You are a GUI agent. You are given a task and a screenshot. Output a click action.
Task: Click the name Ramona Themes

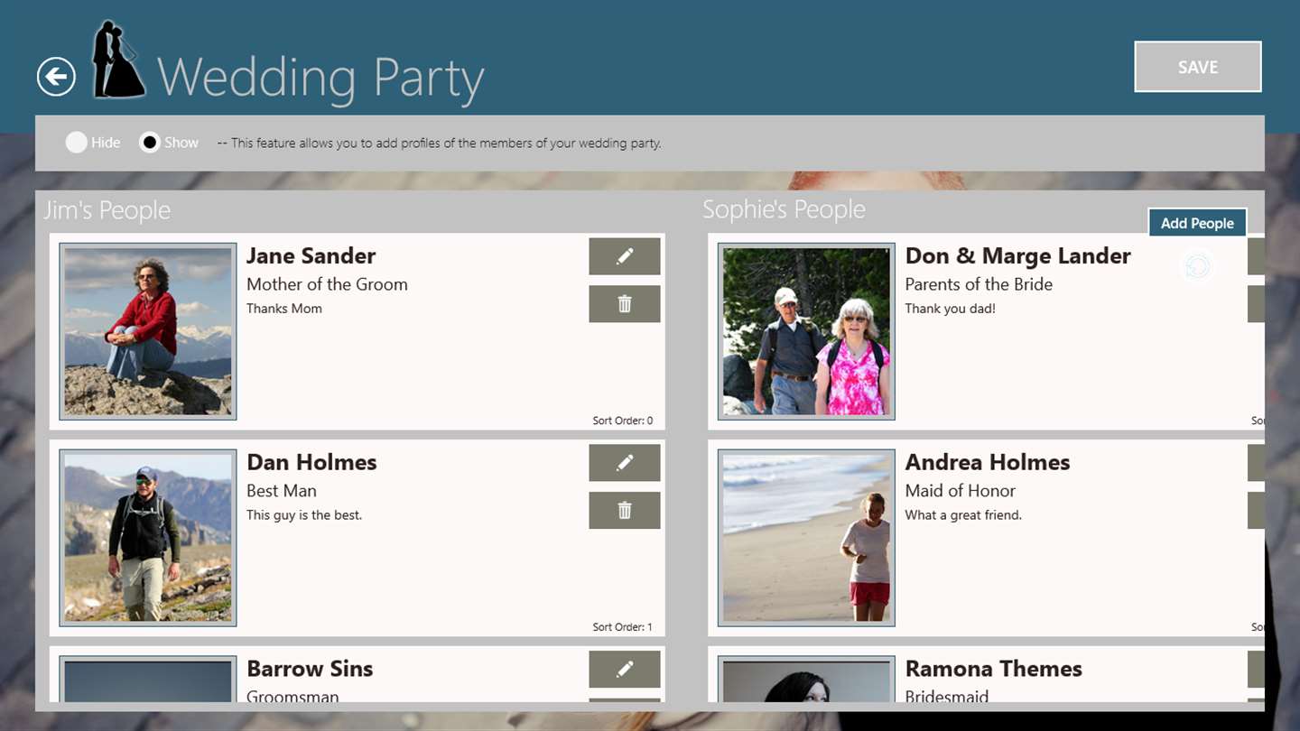[993, 670]
